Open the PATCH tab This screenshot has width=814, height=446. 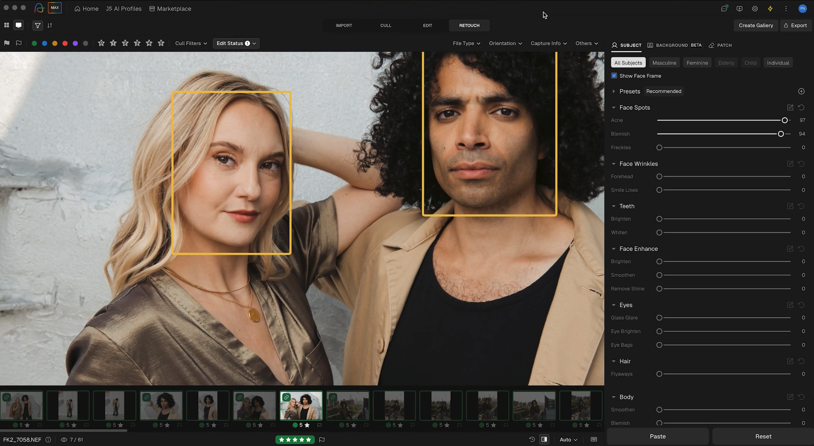coord(721,45)
